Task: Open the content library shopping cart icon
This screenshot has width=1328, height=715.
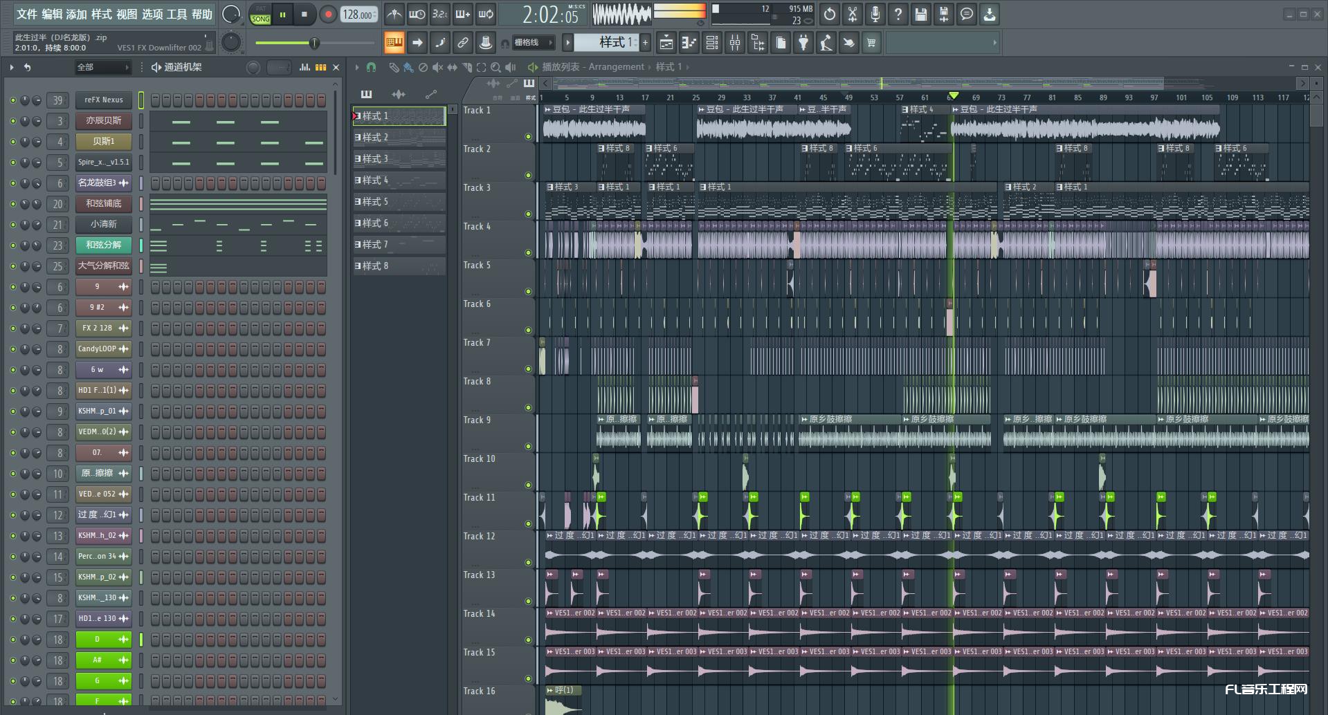Action: point(871,43)
